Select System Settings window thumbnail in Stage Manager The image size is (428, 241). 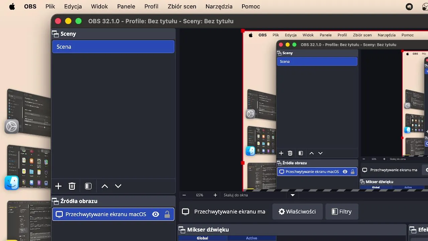tap(29, 112)
